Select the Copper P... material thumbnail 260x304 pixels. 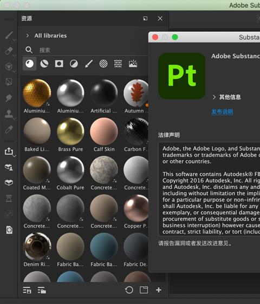point(136,208)
